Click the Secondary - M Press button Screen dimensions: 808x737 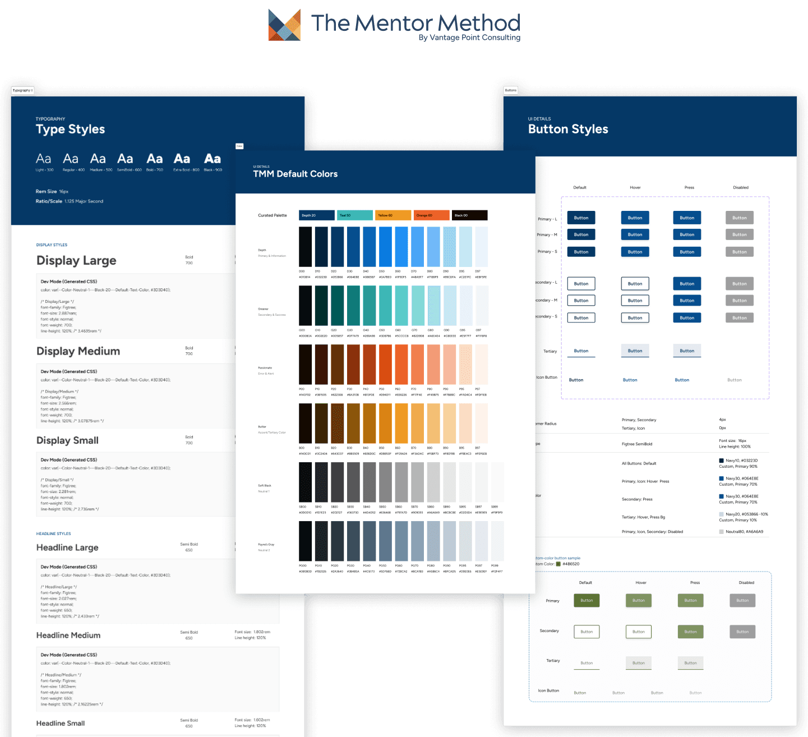point(687,301)
